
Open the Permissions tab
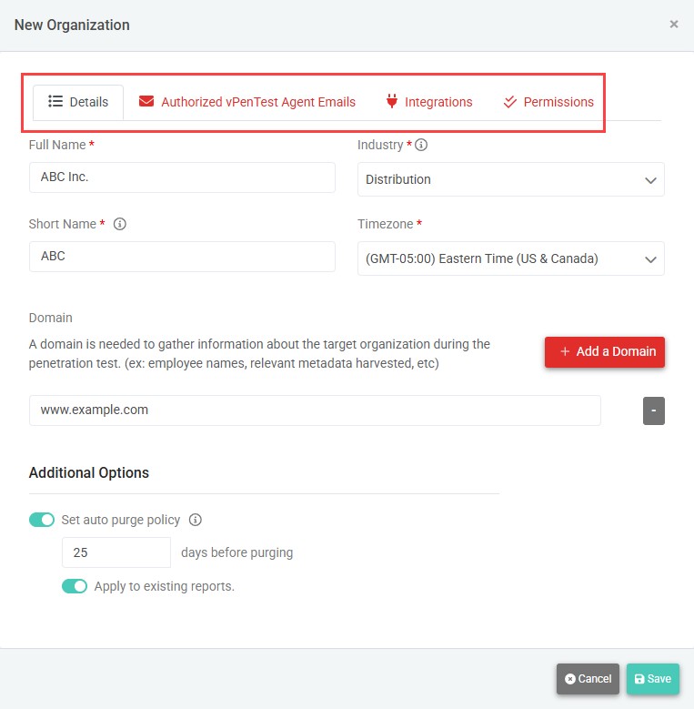pyautogui.click(x=558, y=102)
